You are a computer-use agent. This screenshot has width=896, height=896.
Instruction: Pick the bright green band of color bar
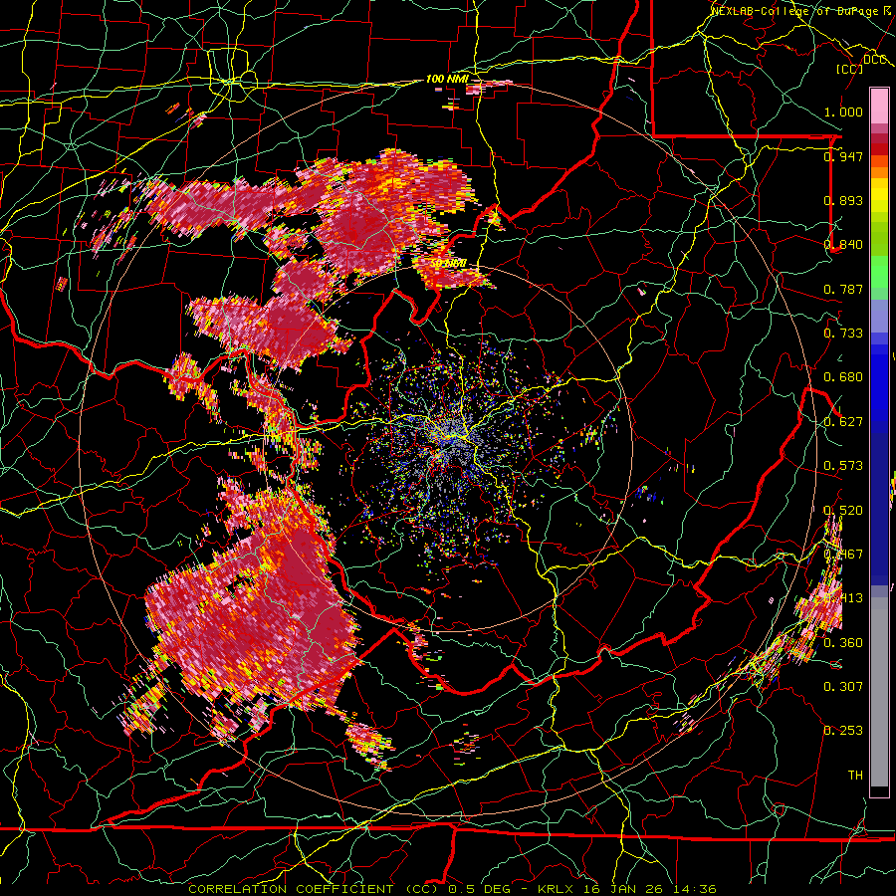[879, 272]
